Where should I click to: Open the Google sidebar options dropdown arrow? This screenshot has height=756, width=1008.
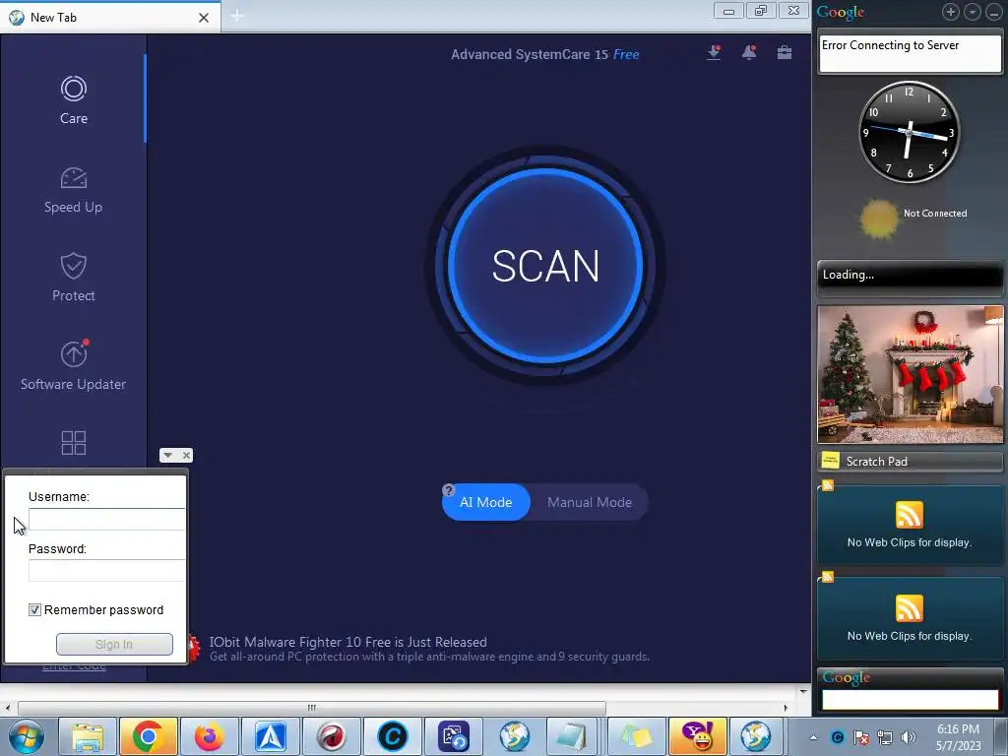pyautogui.click(x=973, y=12)
